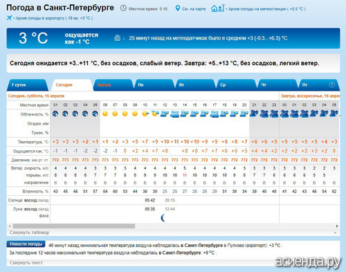
Task: Click the temperature value +11
Action: coord(175,142)
